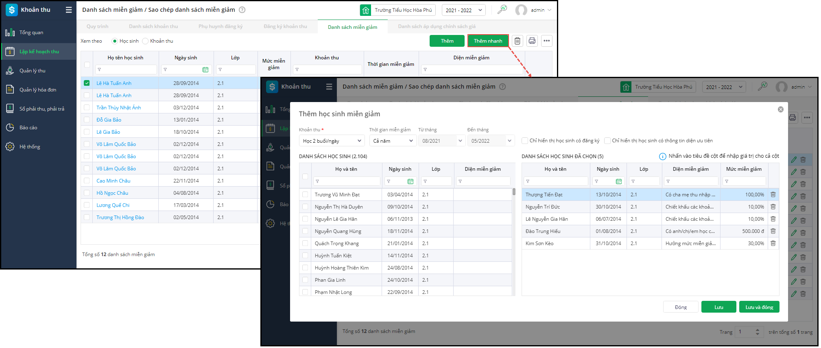This screenshot has height=348, width=821.
Task: Open Tổng quan in the back window sidebar
Action: click(x=31, y=33)
